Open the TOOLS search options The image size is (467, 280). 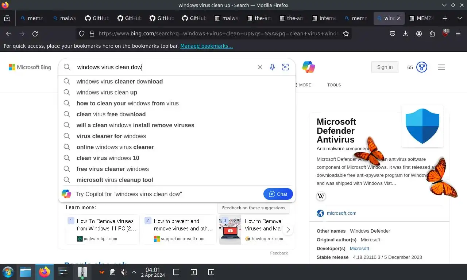tap(334, 85)
